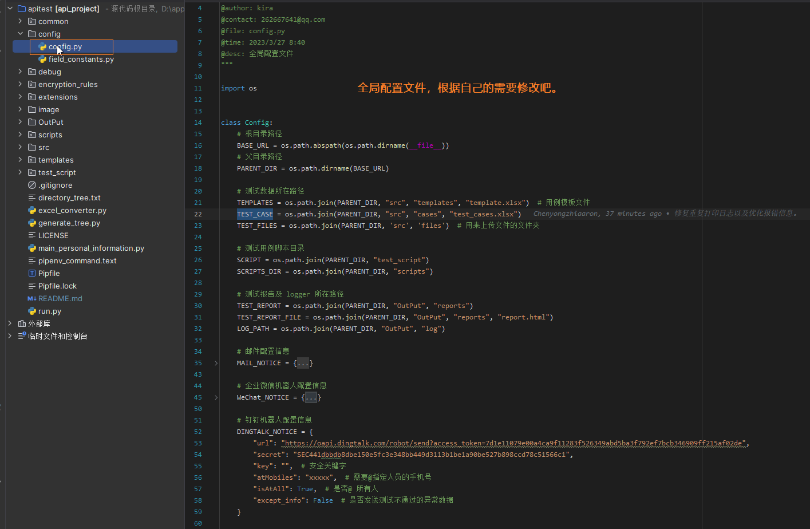Click the git blame annotation by Chenyongzhiaaron
Screen dimensions: 810x529
coord(666,214)
